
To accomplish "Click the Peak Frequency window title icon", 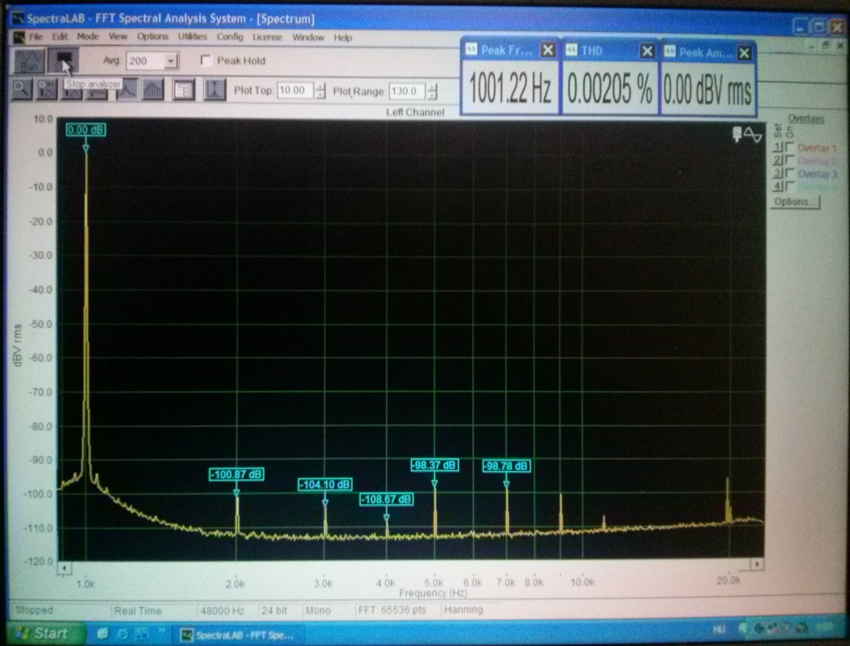I will [471, 49].
